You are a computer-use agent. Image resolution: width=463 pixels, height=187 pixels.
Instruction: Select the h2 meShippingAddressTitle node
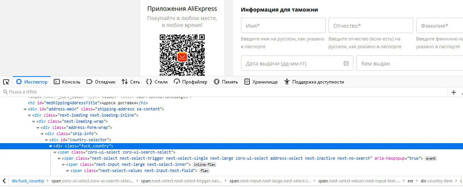pos(88,103)
